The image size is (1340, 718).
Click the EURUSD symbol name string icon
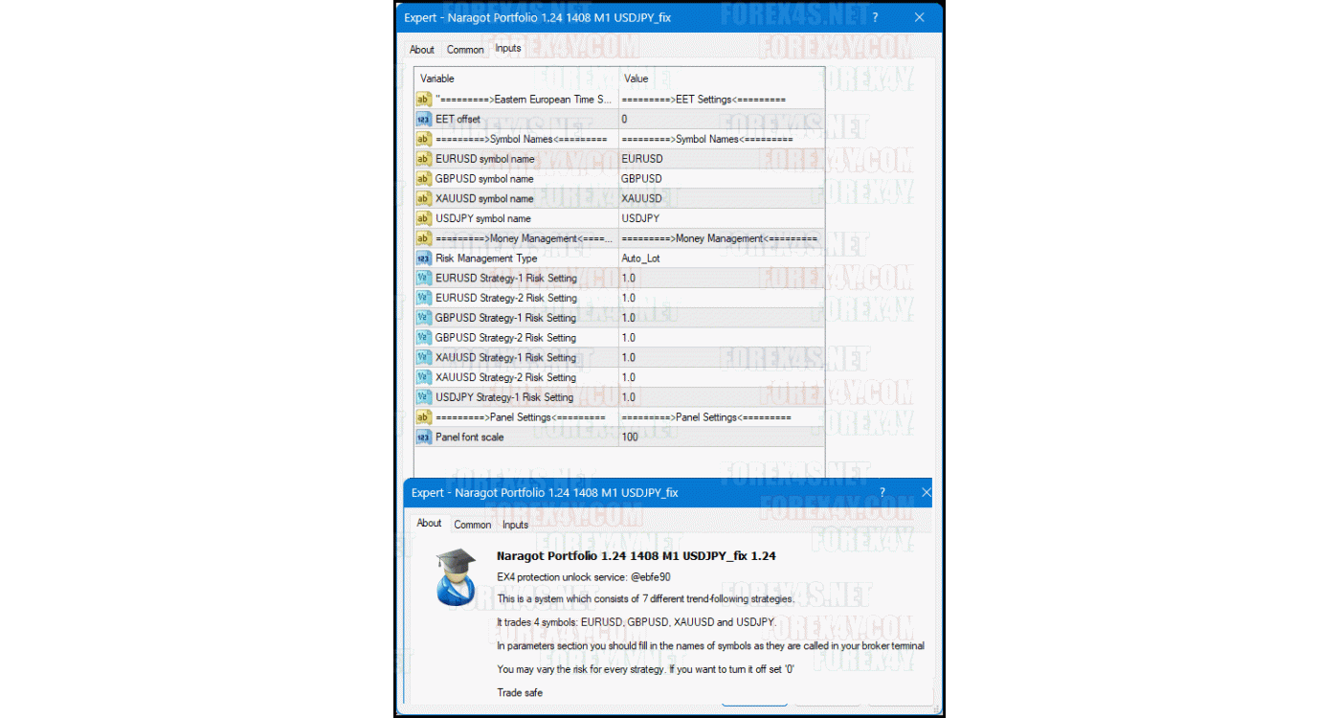click(x=423, y=159)
